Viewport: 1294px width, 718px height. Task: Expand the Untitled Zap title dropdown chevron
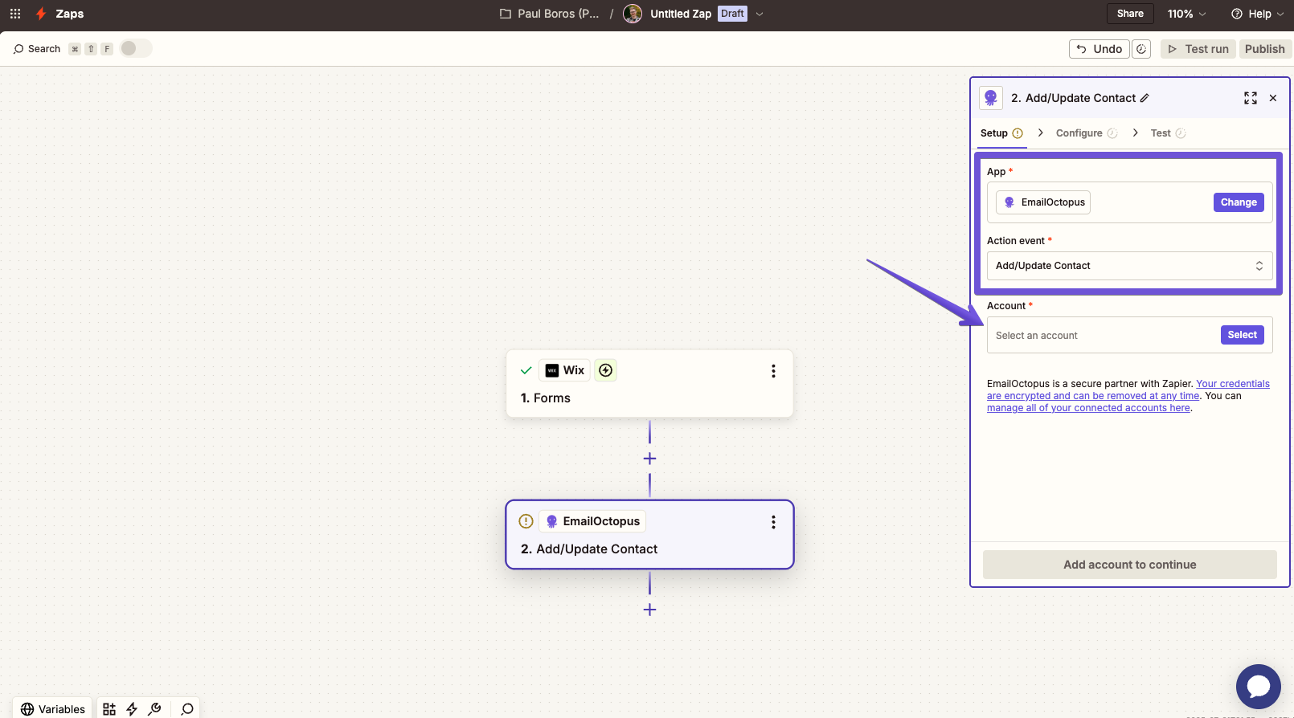tap(760, 14)
